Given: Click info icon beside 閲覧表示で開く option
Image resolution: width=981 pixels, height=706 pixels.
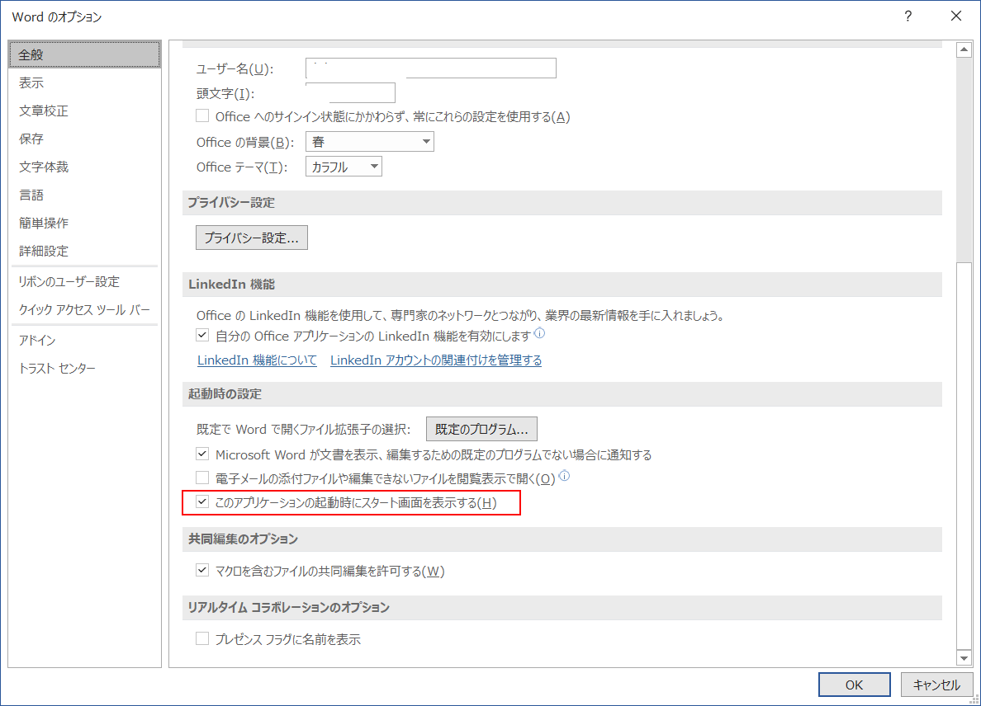Looking at the screenshot, I should pyautogui.click(x=564, y=476).
